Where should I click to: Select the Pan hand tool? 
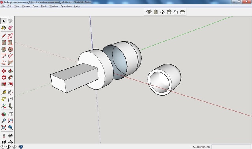pos(10,114)
